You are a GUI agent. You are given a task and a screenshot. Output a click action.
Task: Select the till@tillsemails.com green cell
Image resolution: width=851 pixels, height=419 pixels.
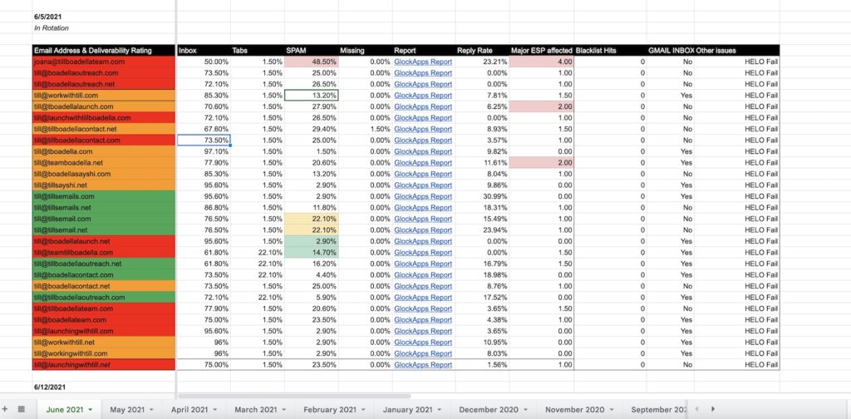[x=104, y=196]
